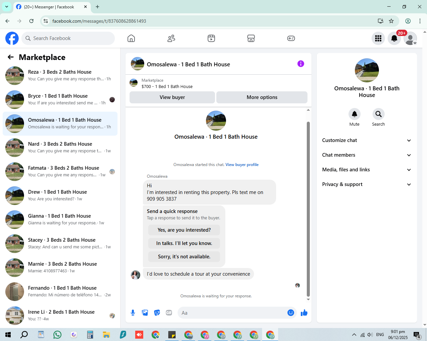427x341 pixels.
Task: Click the View buyer button
Action: coord(172,97)
